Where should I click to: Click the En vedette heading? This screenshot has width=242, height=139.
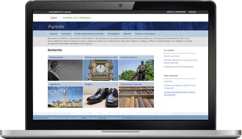[x=169, y=50]
